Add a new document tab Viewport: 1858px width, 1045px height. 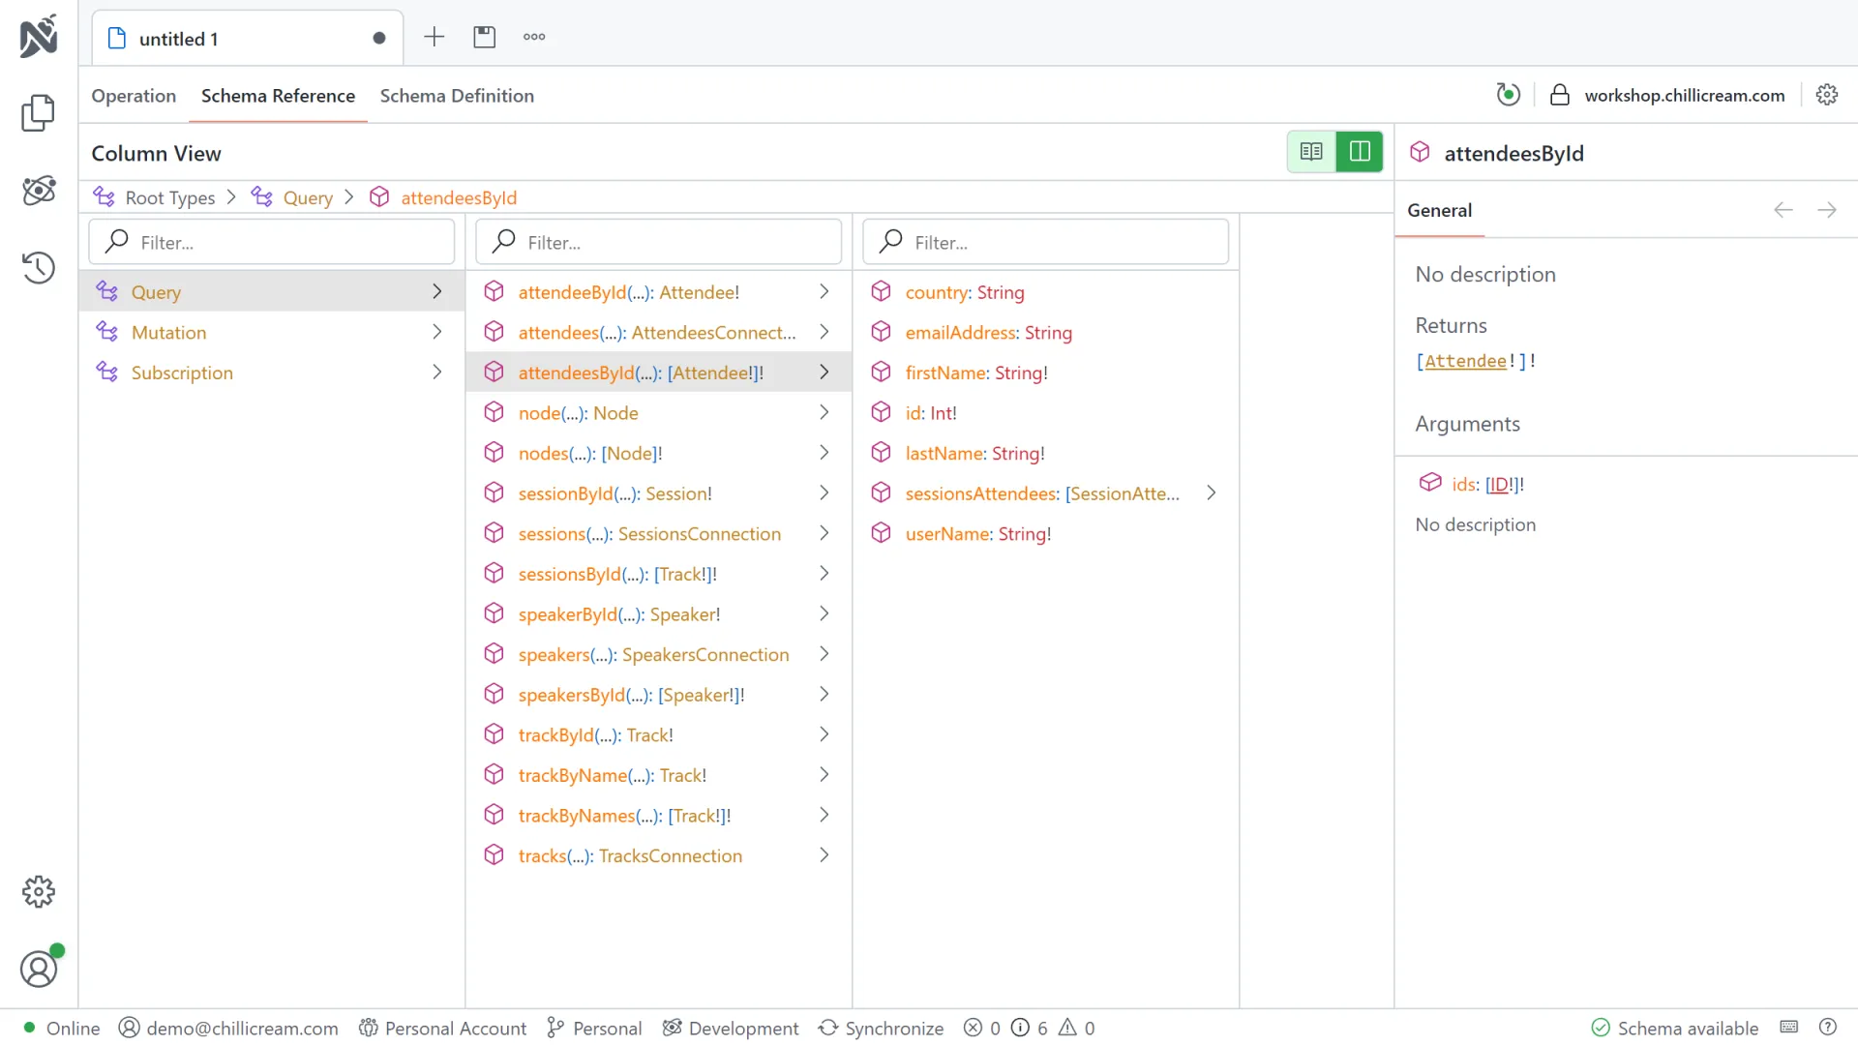coord(435,37)
